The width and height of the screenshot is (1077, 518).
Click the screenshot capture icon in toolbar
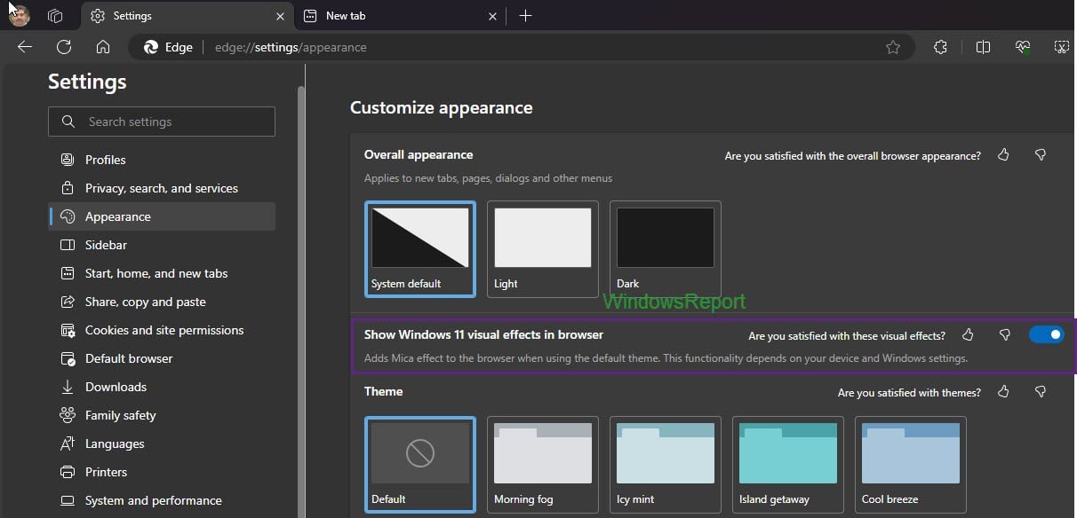(1061, 48)
